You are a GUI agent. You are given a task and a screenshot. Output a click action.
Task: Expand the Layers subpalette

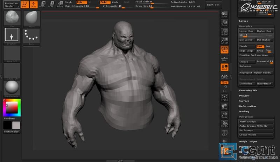tap(243, 21)
